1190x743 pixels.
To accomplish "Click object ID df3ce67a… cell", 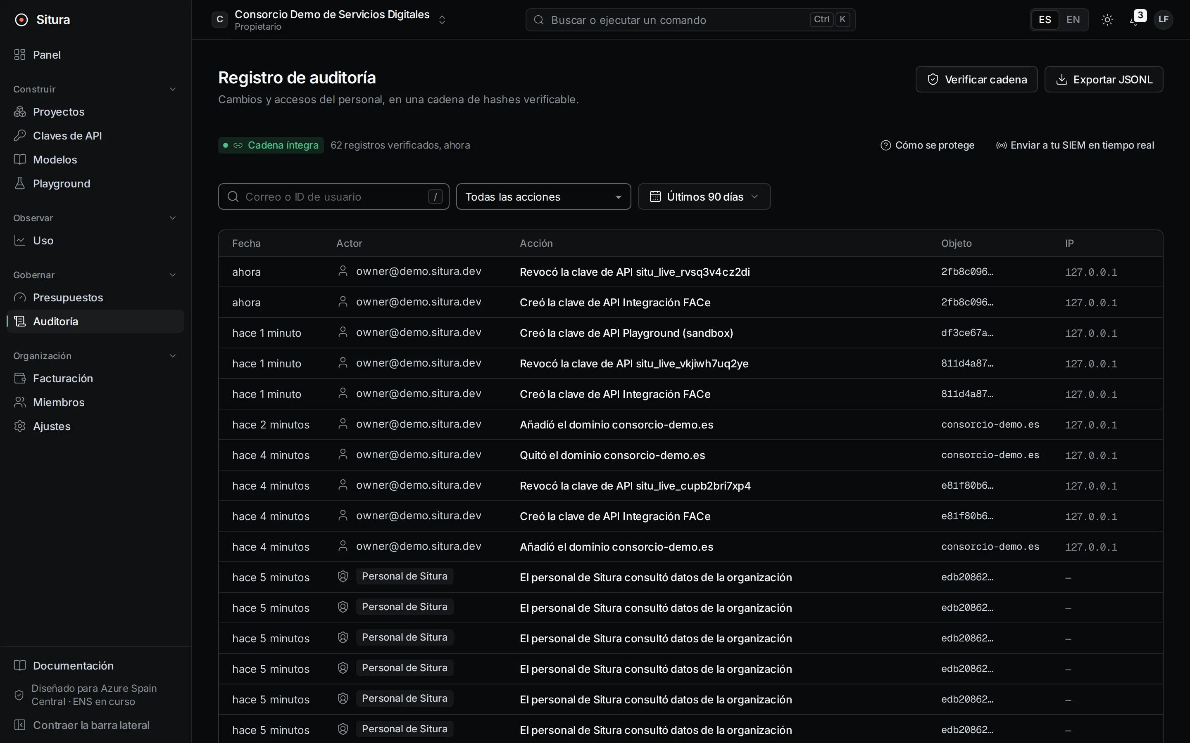I will click(967, 333).
